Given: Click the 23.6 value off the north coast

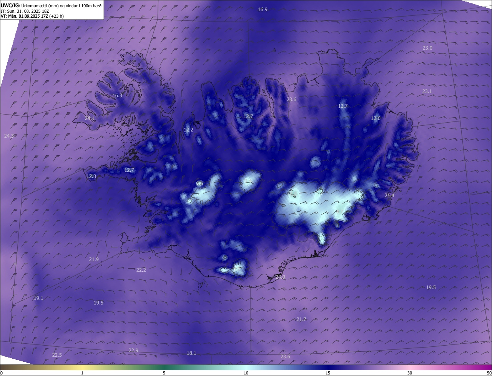Looking at the screenshot, I should click(x=291, y=99).
